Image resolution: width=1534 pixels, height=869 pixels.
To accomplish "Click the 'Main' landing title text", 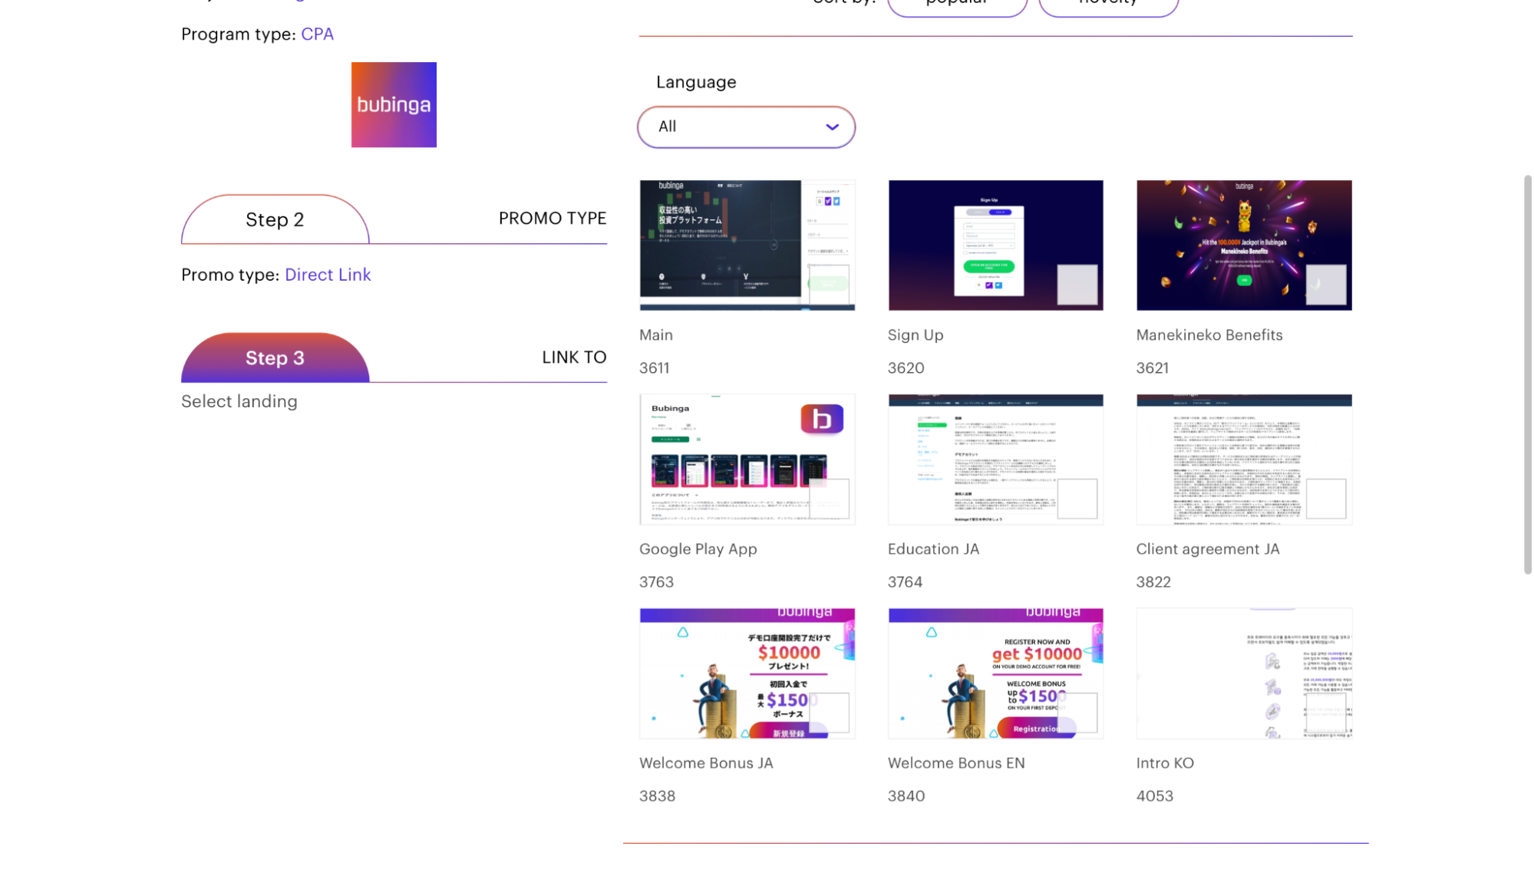I will point(656,335).
